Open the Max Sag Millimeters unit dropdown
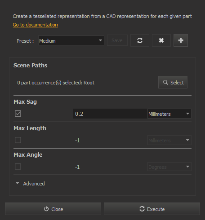Screen dimensions: 205x220 169,114
